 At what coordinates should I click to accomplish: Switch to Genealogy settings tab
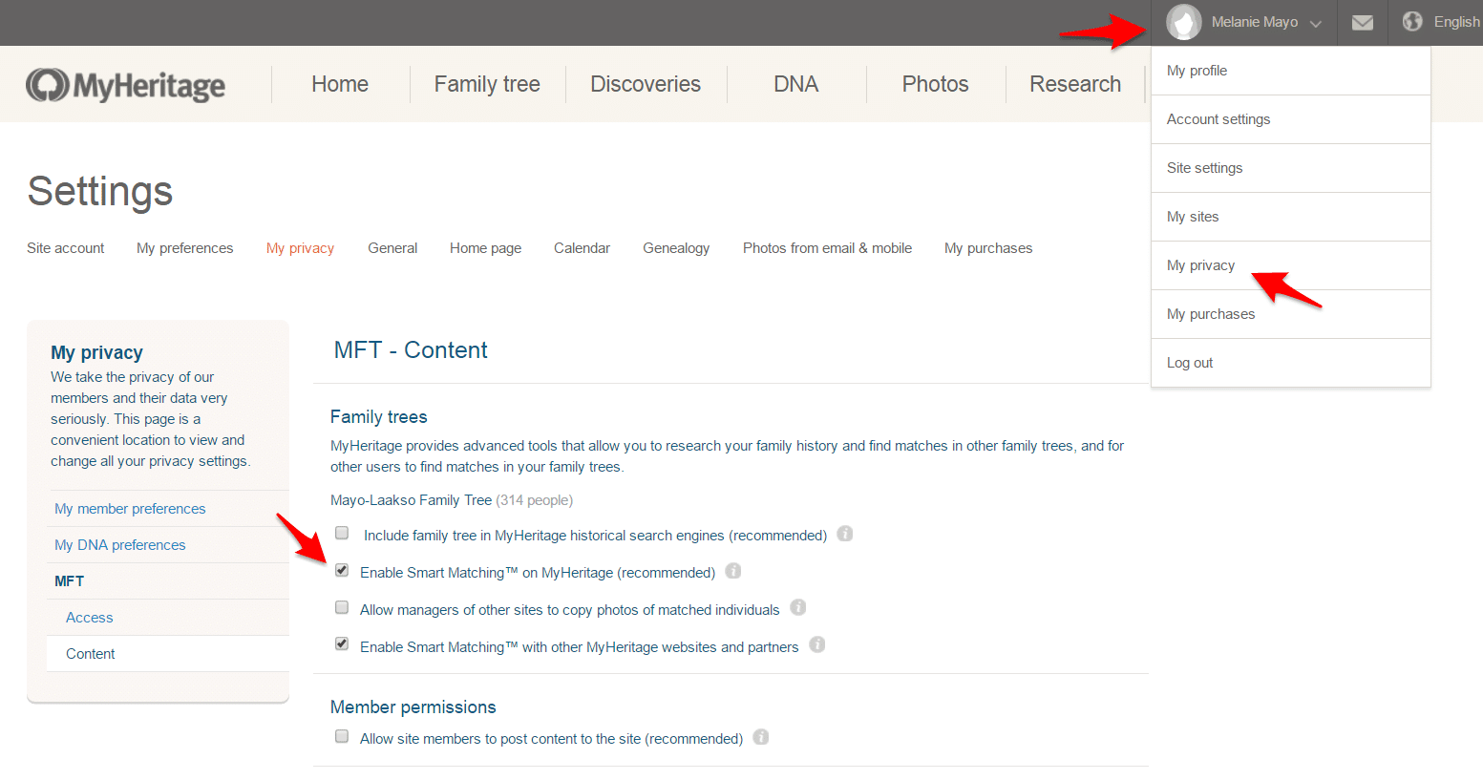(x=676, y=248)
